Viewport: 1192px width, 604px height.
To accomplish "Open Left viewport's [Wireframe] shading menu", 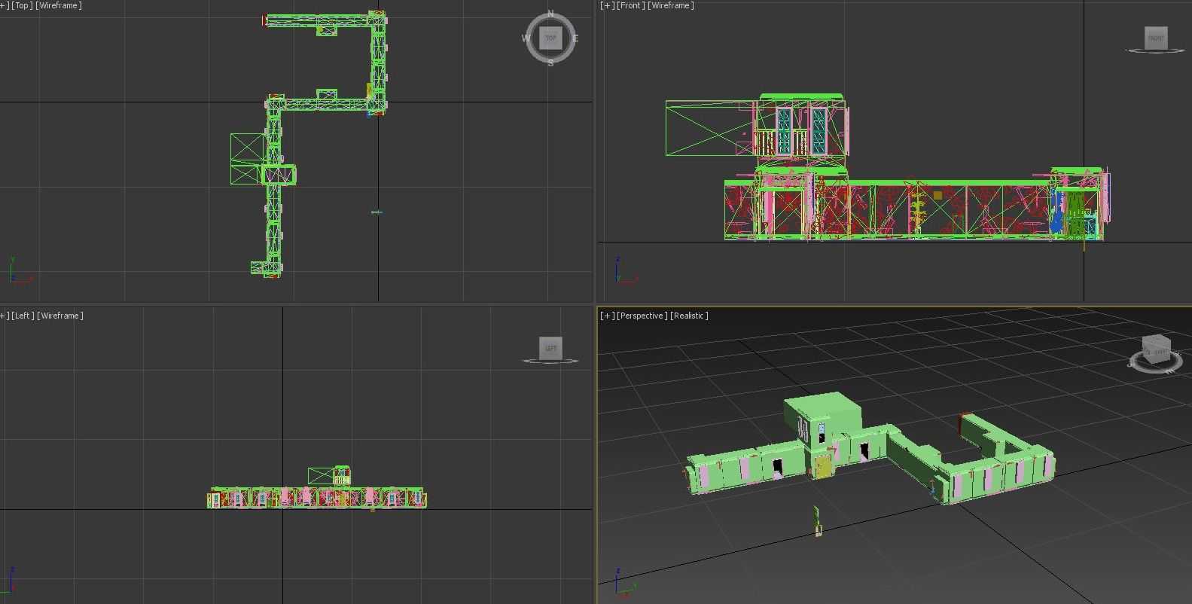I will coord(62,316).
